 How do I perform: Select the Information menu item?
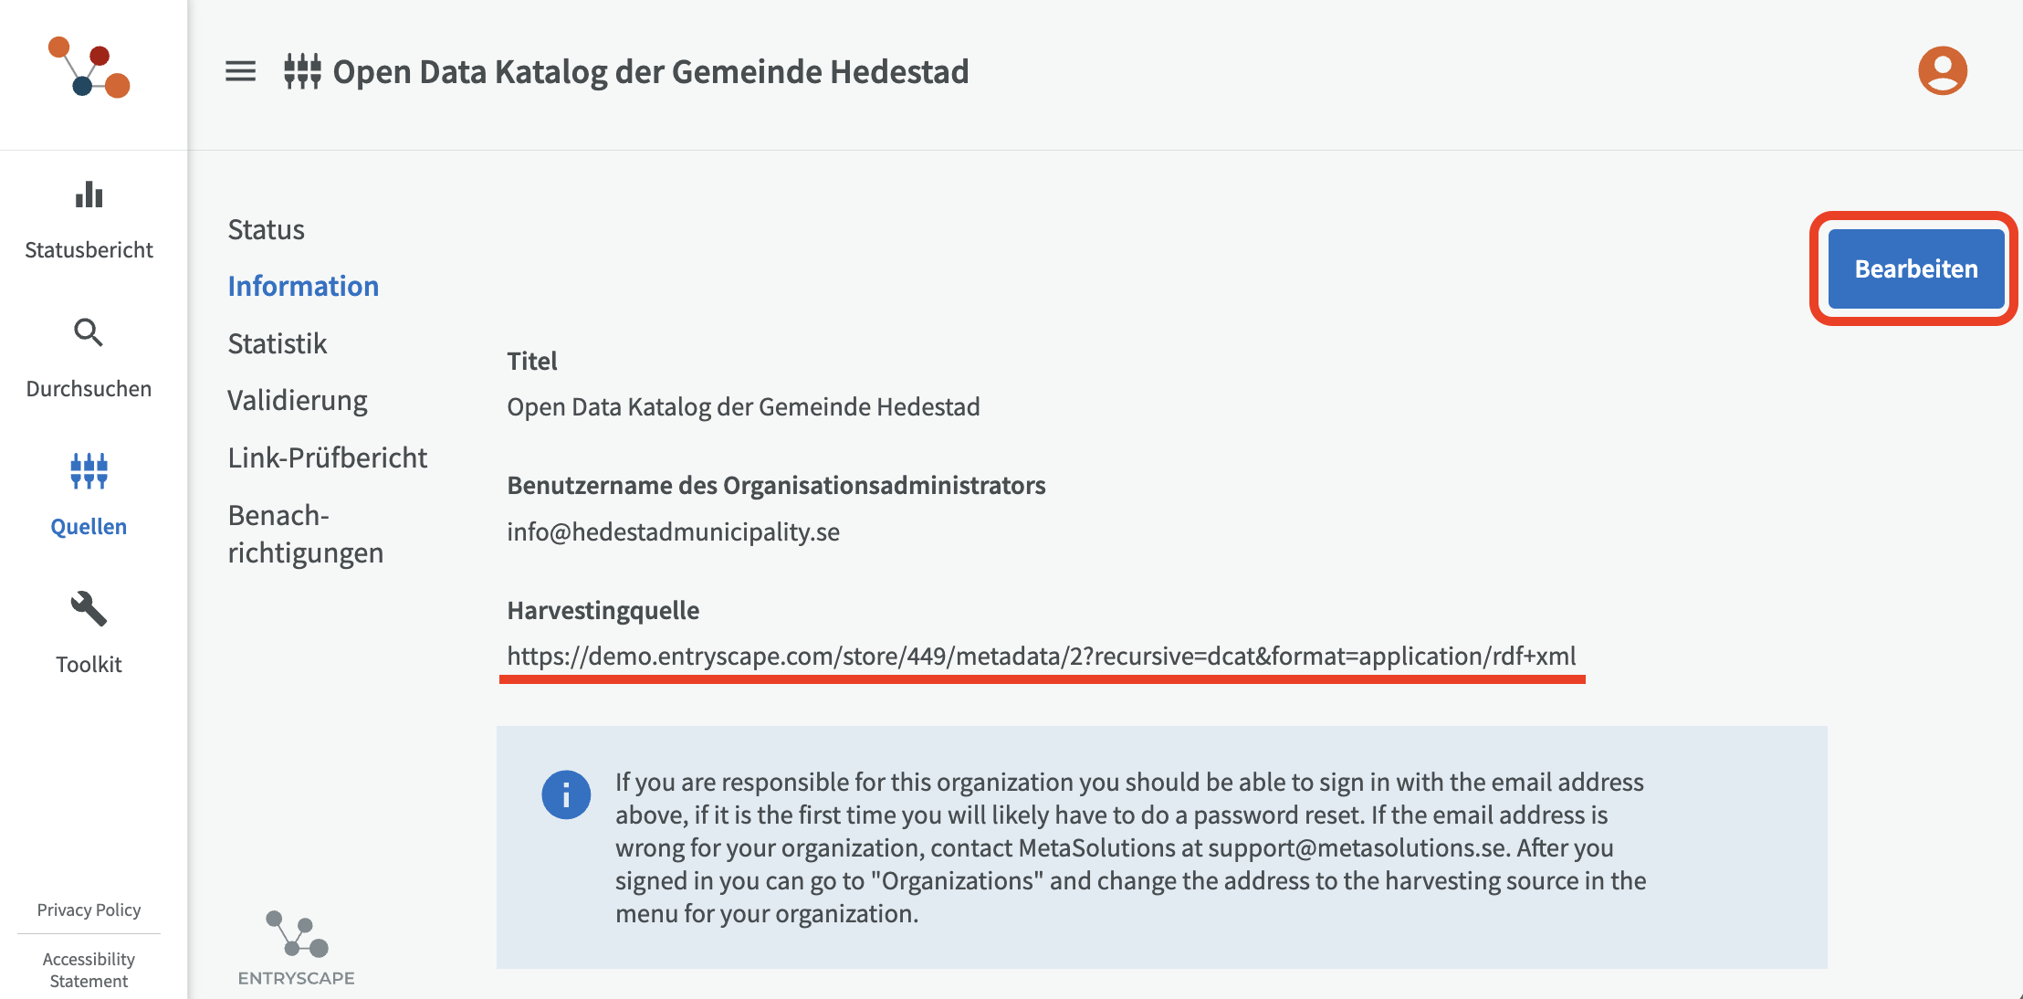303,286
